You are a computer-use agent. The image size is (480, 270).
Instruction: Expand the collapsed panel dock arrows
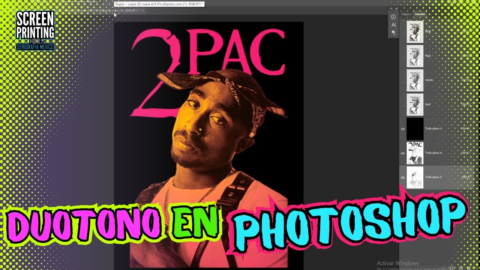(391, 8)
